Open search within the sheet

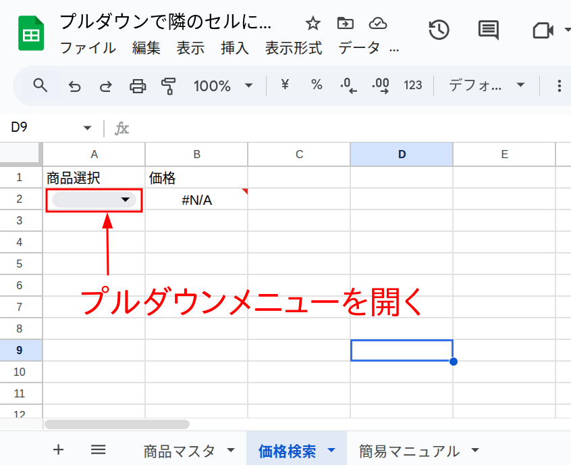[x=40, y=86]
